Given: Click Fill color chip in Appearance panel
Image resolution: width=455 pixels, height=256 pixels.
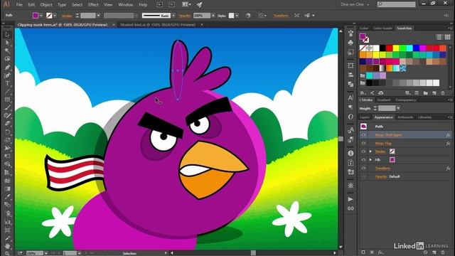Looking at the screenshot, I should [x=392, y=160].
